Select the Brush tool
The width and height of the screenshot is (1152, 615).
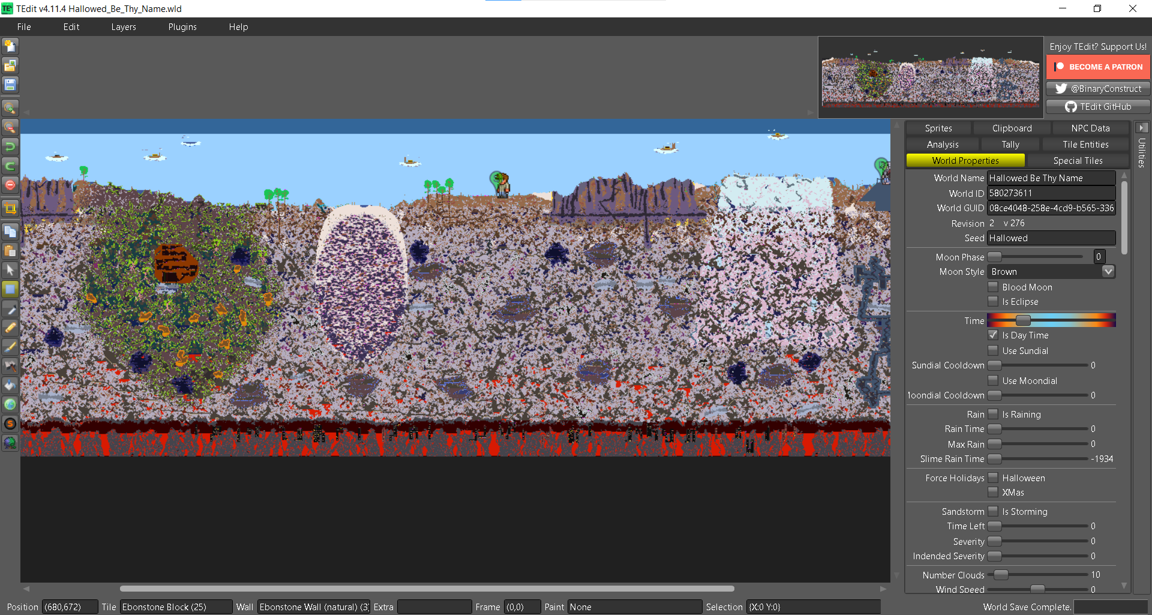[x=10, y=347]
